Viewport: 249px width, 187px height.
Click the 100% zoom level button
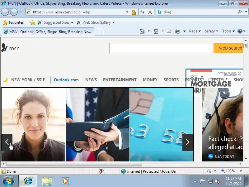pyautogui.click(x=228, y=171)
